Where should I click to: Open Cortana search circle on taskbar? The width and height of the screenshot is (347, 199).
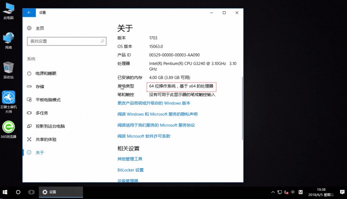point(18,192)
